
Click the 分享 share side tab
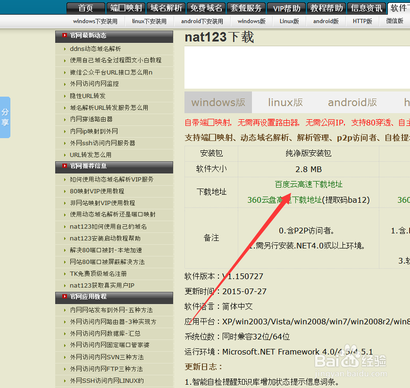[5, 117]
